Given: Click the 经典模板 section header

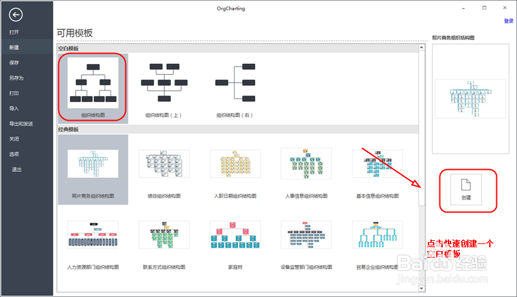Looking at the screenshot, I should click(x=238, y=129).
